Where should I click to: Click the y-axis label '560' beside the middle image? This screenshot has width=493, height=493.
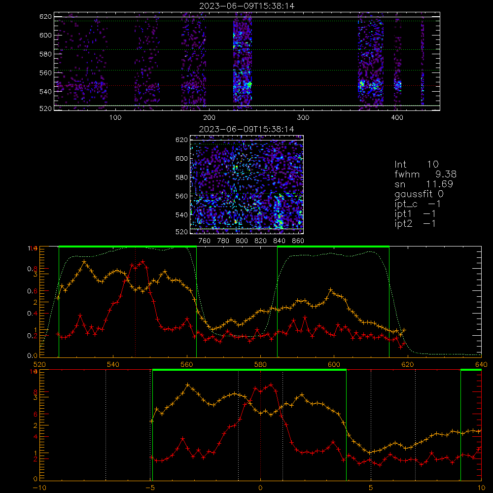(181, 196)
